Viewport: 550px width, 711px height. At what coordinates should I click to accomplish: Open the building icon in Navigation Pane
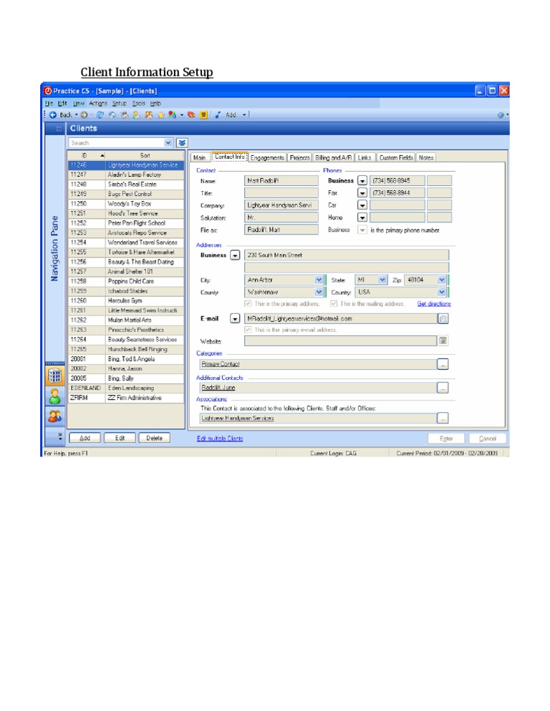[x=55, y=376]
